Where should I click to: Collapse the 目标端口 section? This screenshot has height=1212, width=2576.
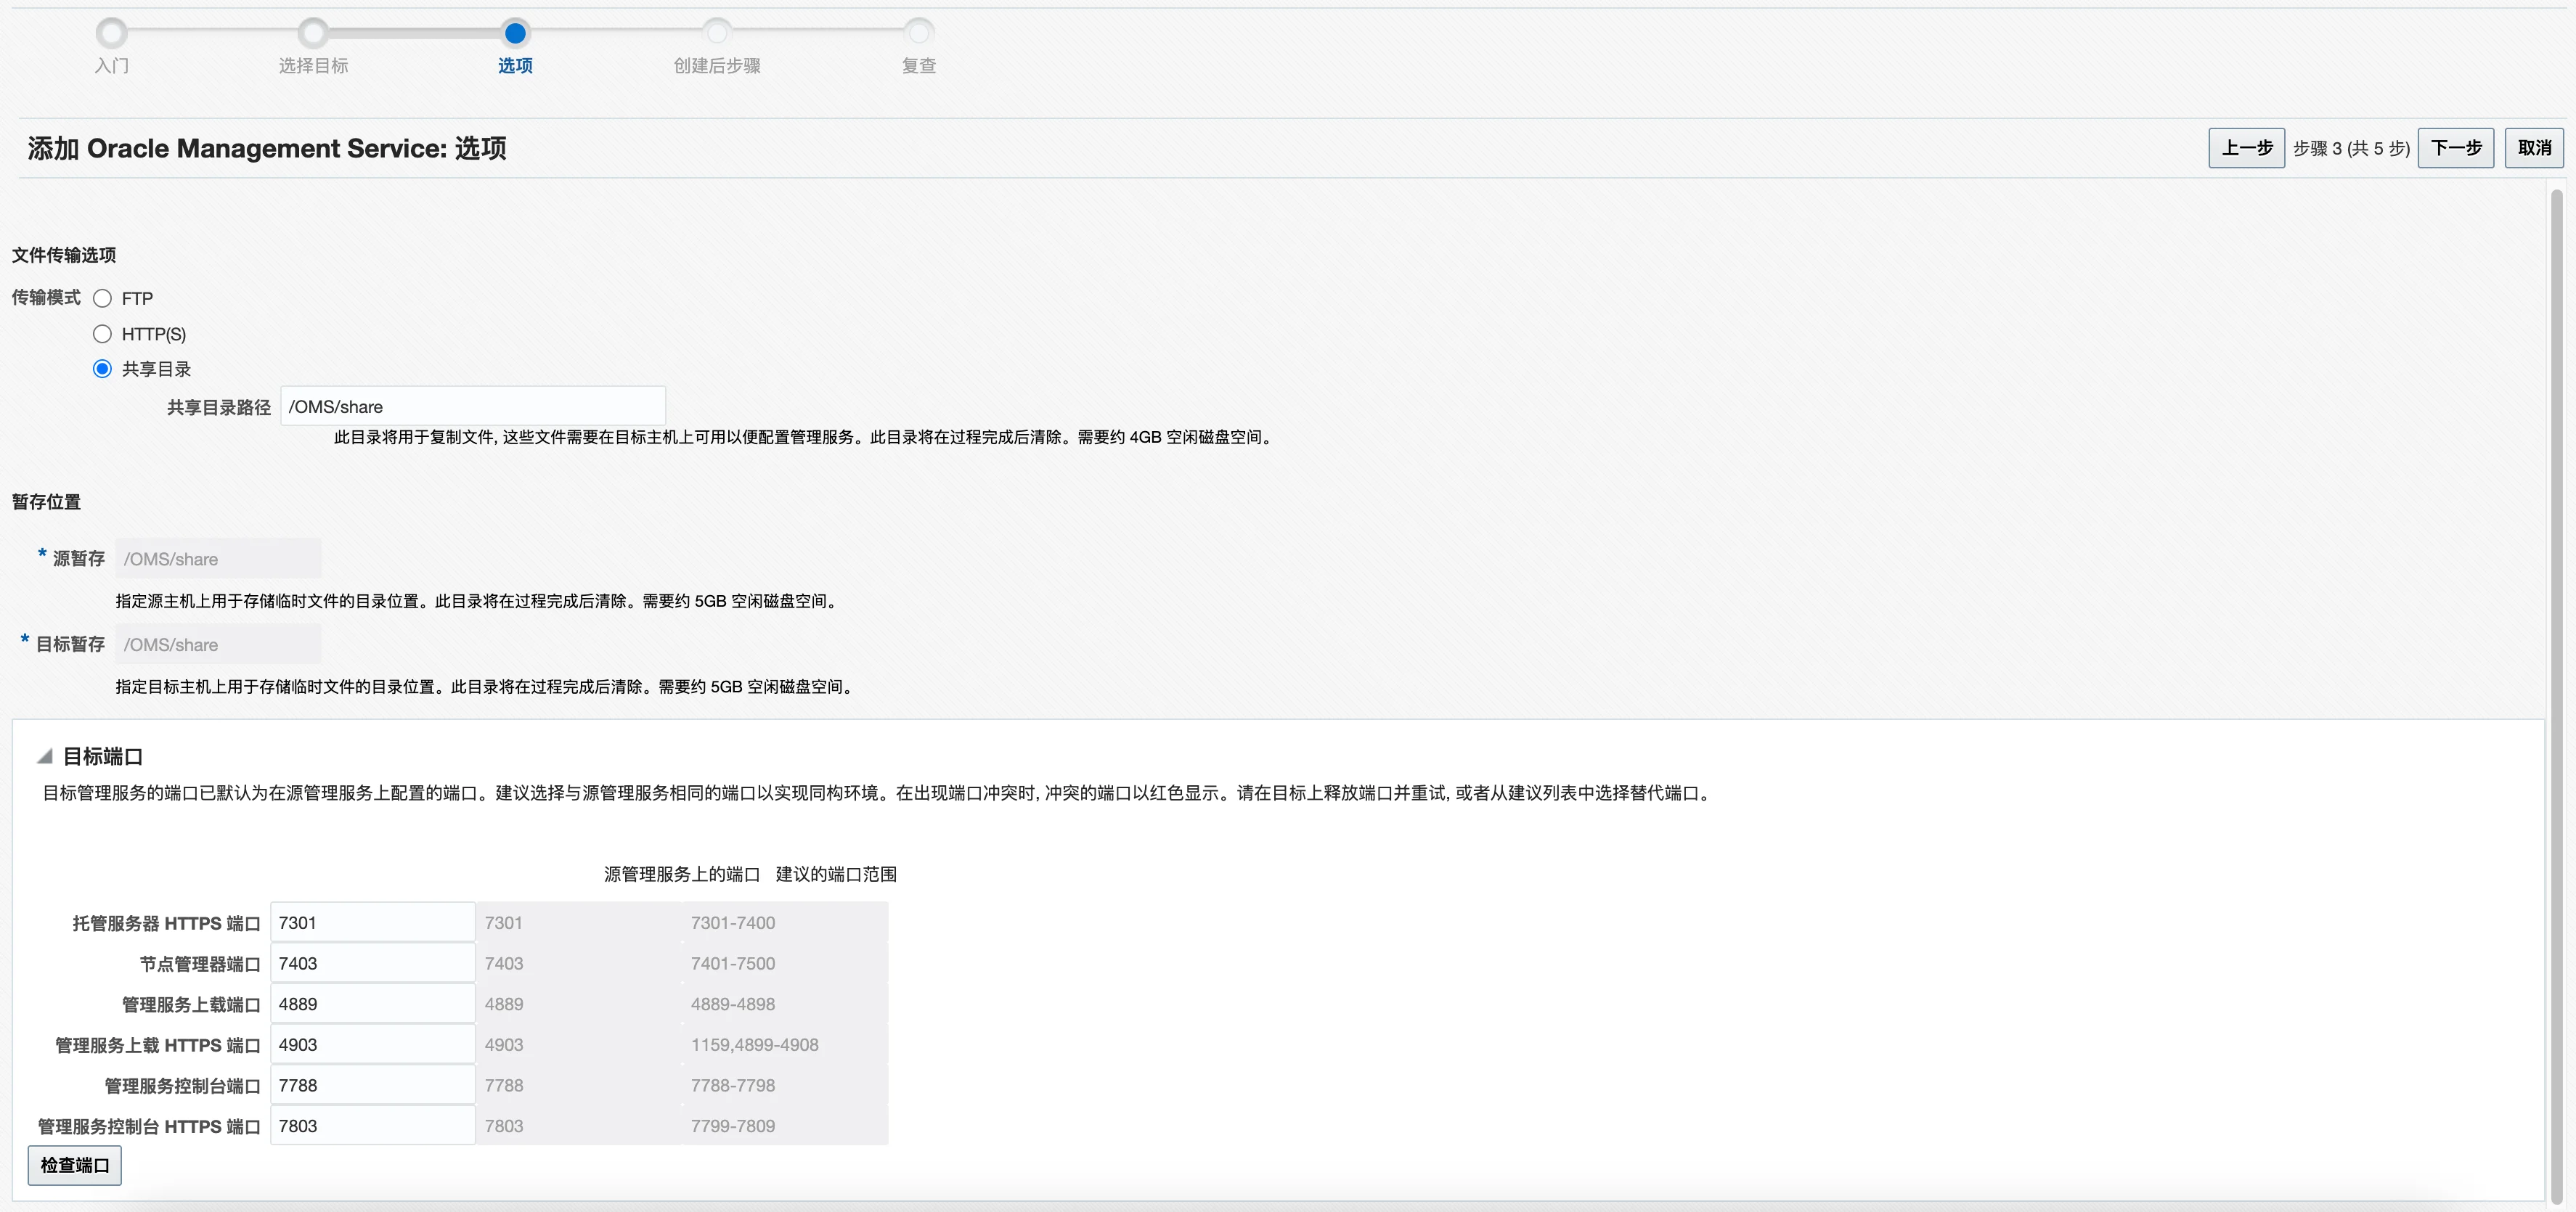click(46, 757)
